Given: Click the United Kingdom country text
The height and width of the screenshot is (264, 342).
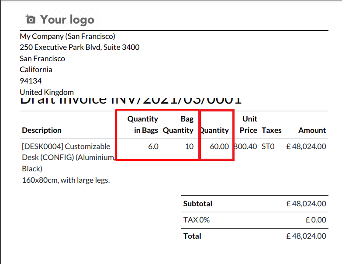Looking at the screenshot, I should pyautogui.click(x=47, y=92).
